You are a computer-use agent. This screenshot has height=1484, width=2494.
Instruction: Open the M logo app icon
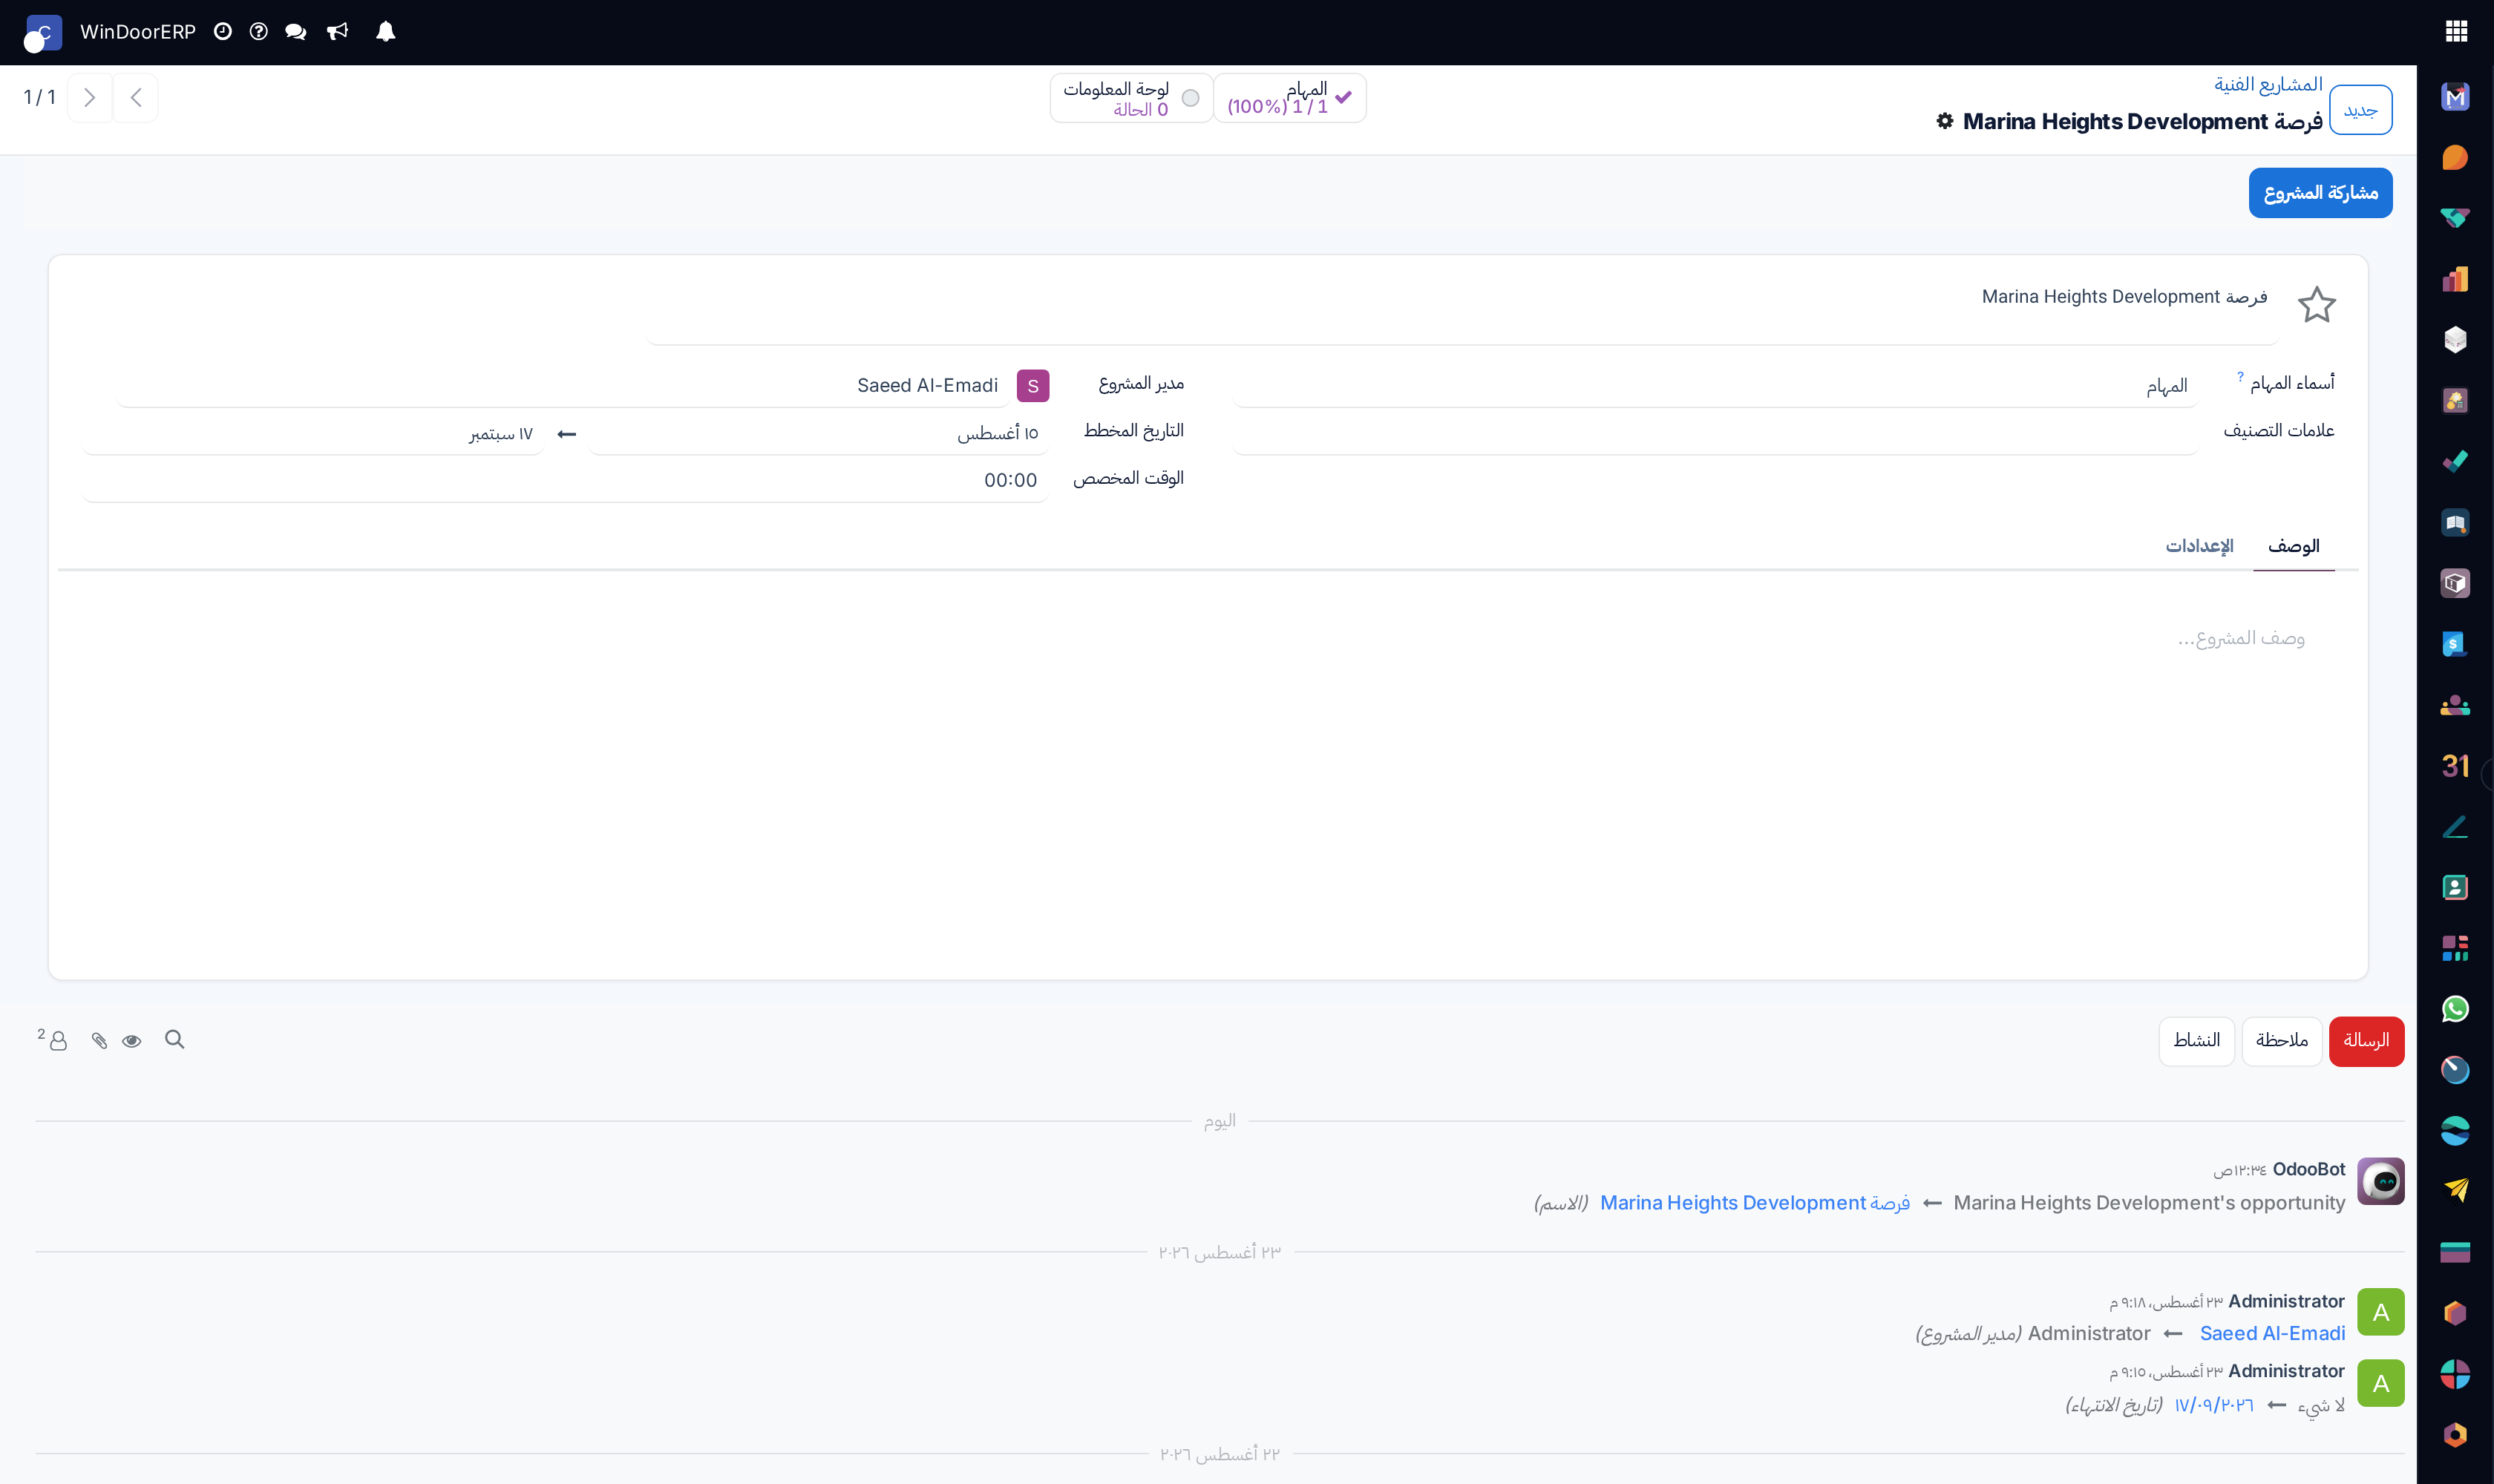click(2455, 97)
